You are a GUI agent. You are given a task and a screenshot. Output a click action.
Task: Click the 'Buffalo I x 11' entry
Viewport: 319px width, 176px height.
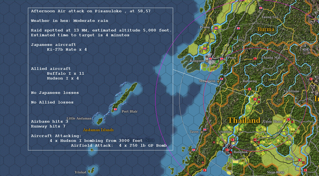tap(66, 73)
